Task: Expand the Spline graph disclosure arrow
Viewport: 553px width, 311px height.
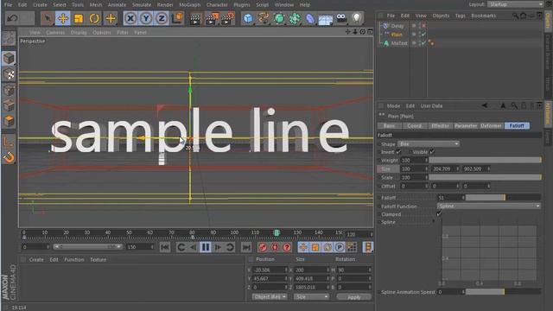Action: [434, 222]
